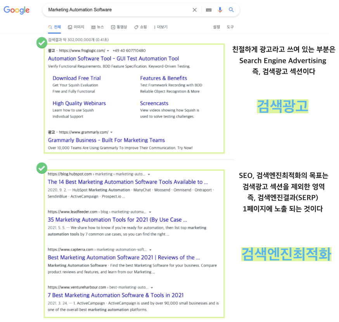Open 35 Marketing Automation Tools for 2021 result
Viewport: 339px width, 322px height.
point(118,220)
